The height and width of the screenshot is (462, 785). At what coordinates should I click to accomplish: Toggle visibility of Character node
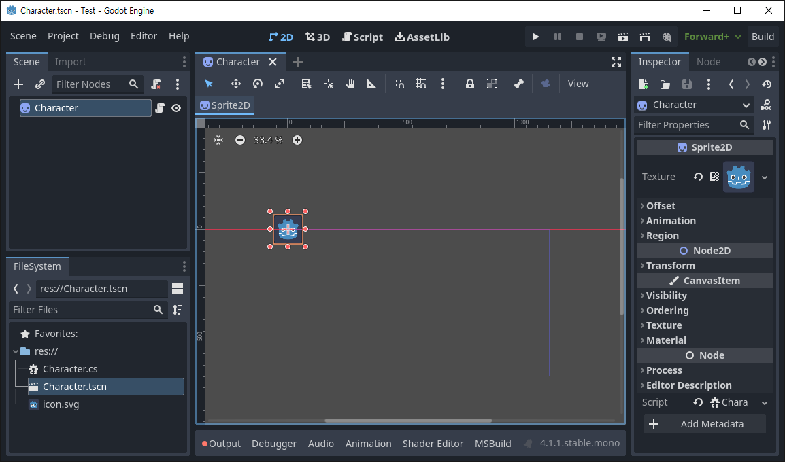(x=176, y=108)
